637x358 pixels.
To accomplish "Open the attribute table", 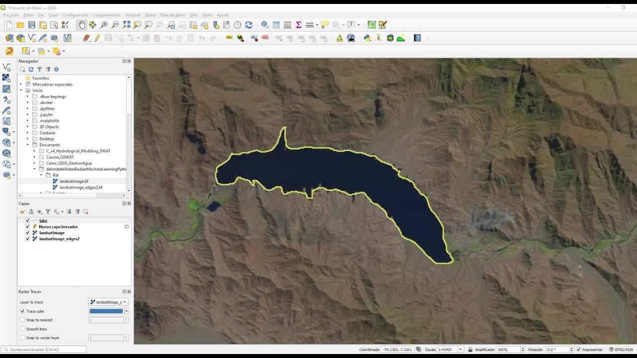I will (x=276, y=25).
